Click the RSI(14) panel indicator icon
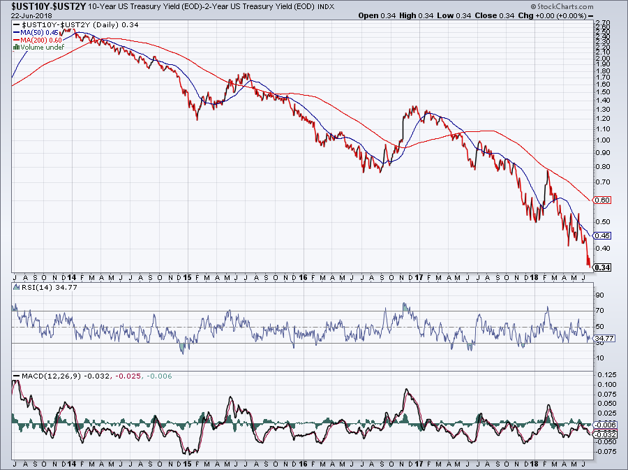The image size is (628, 470). click(x=17, y=287)
